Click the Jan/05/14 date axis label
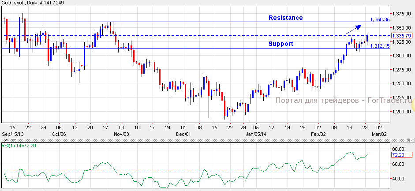This screenshot has height=191, width=415. pyautogui.click(x=256, y=134)
